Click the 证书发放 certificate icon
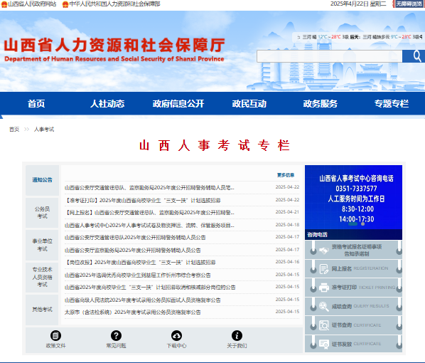Viewport: 425px width, 363px height. 324,344
